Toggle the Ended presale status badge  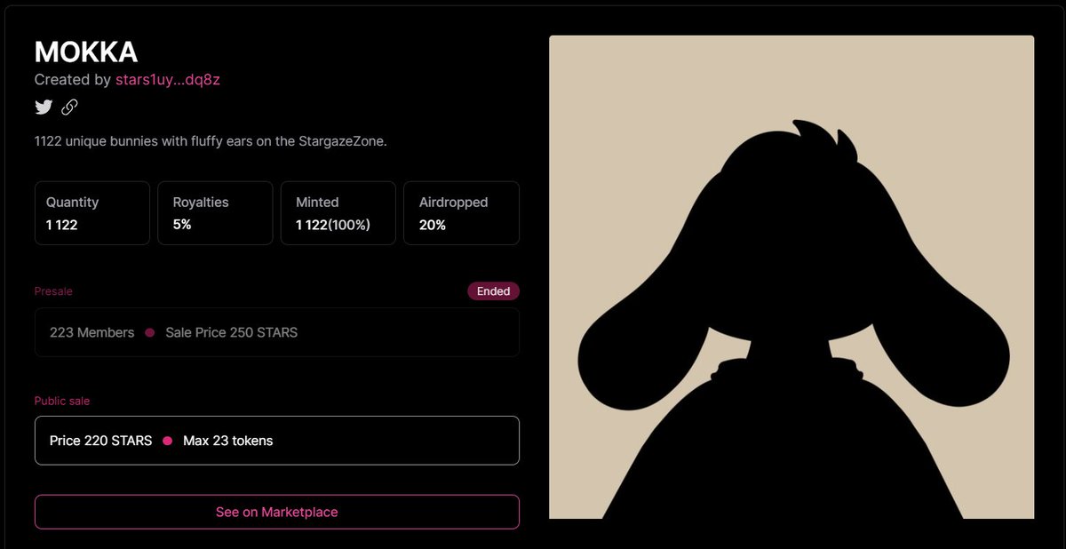point(493,290)
